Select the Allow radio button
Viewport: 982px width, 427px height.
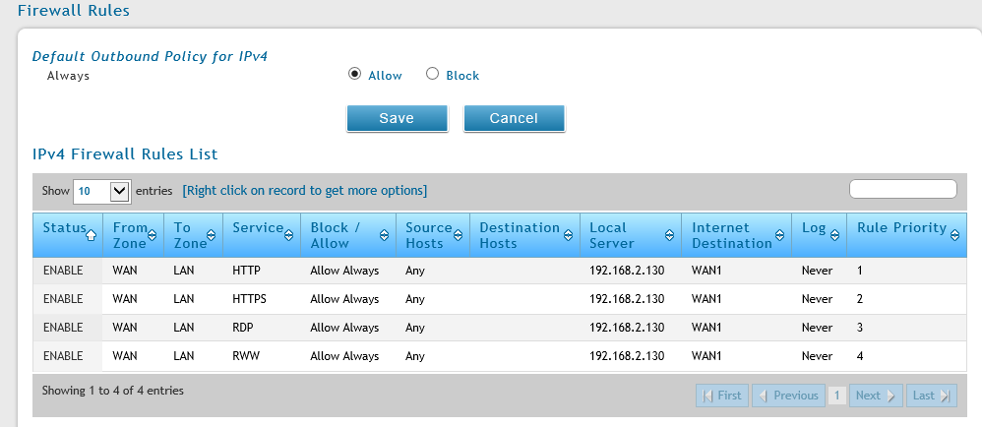click(355, 74)
